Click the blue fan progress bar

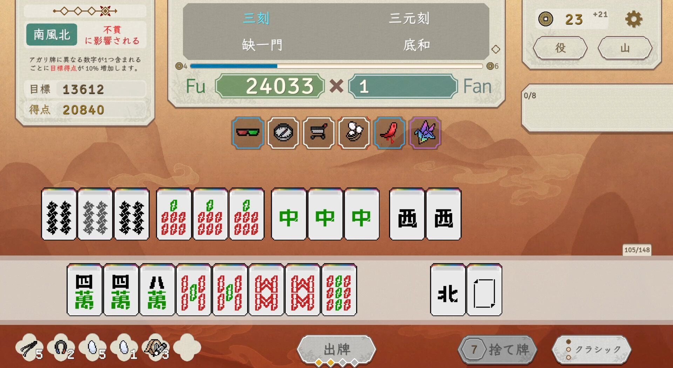click(x=336, y=66)
